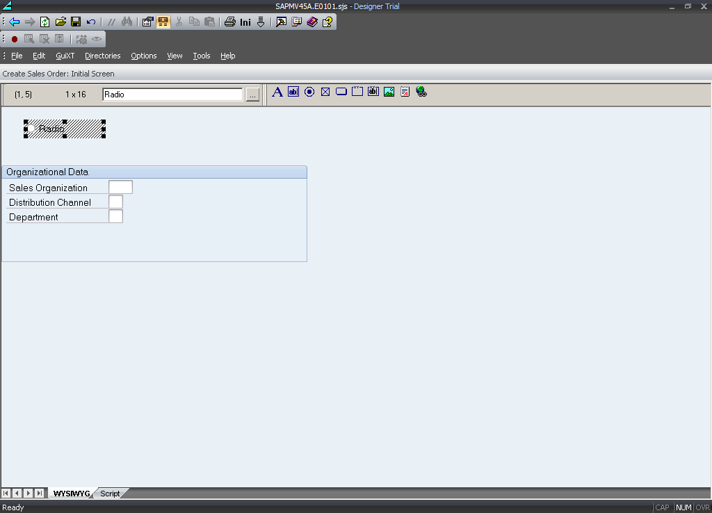
Task: Switch to the Script tab
Action: 110,494
